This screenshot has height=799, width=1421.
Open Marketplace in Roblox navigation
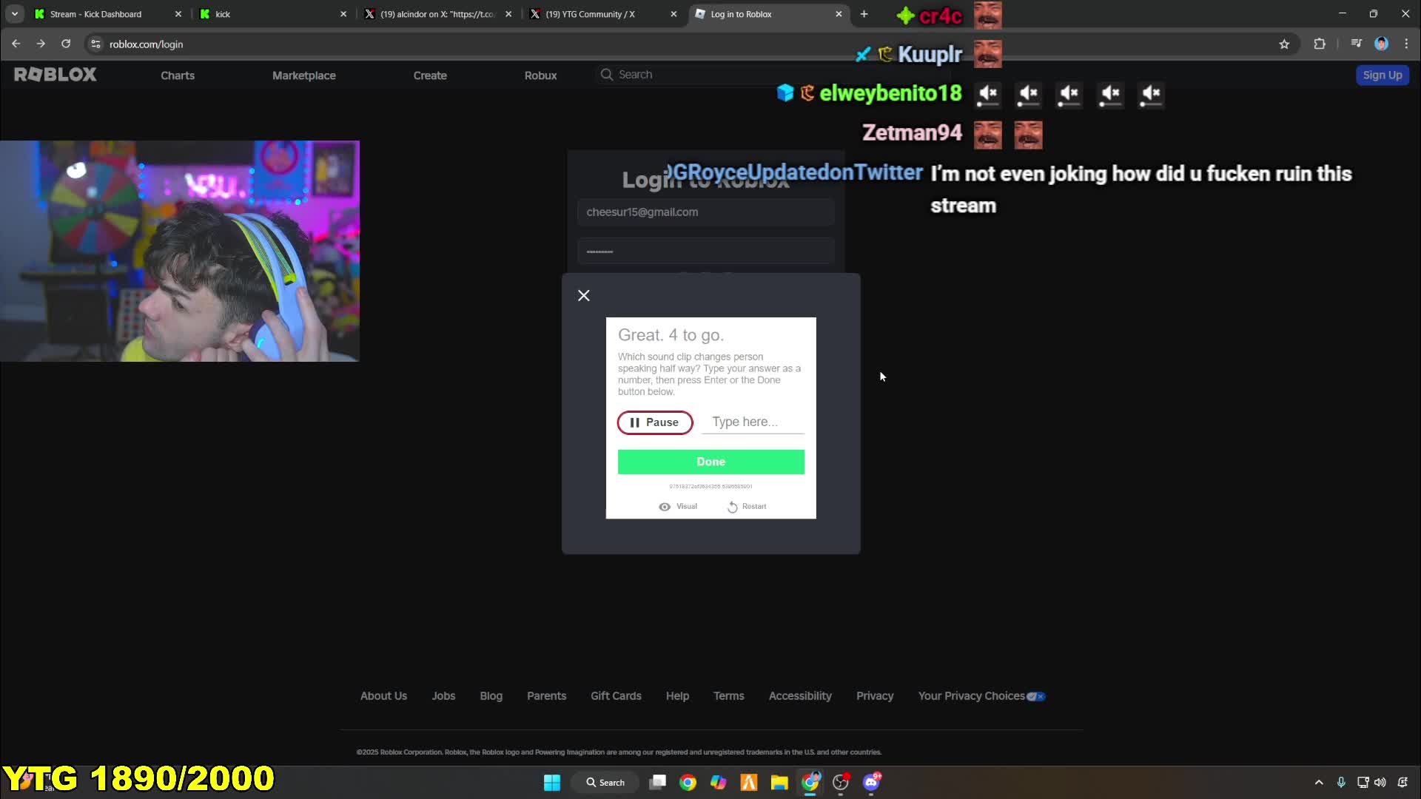click(x=304, y=75)
